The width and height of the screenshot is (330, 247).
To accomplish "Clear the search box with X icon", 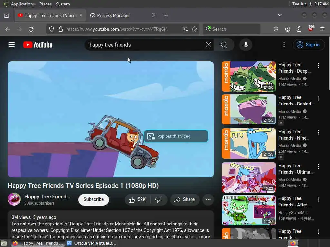I will pyautogui.click(x=209, y=45).
